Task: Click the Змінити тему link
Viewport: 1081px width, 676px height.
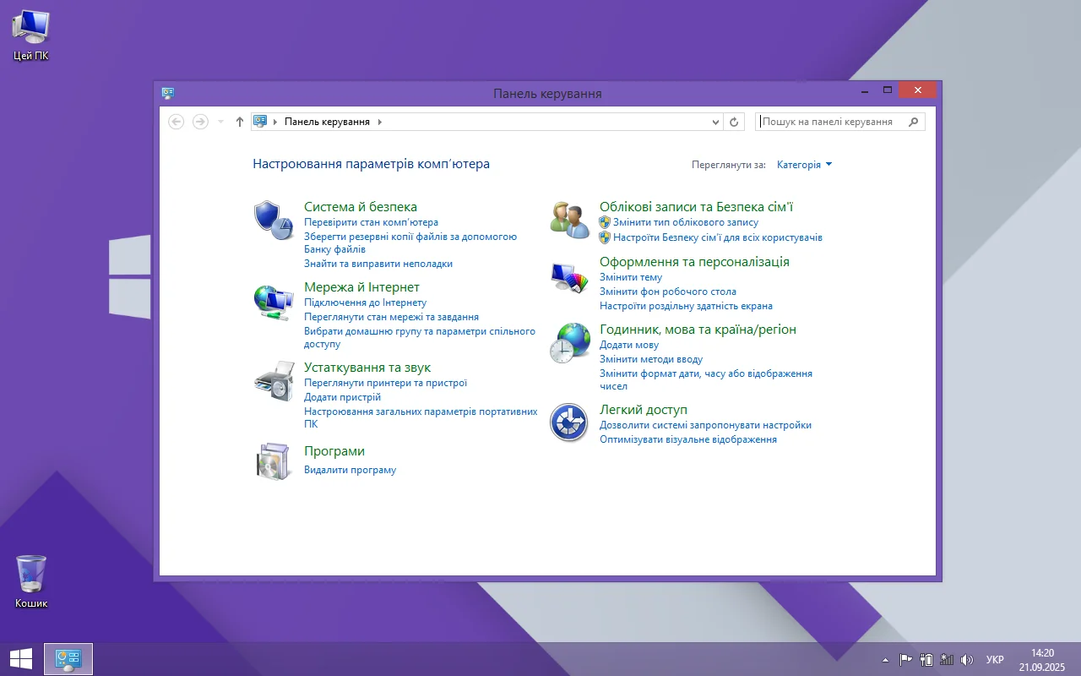Action: click(x=630, y=277)
